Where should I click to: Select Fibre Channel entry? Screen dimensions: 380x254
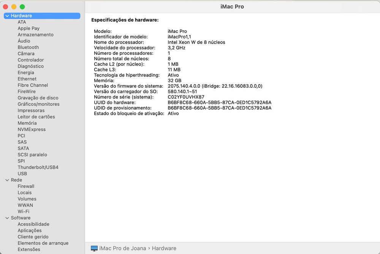(x=33, y=85)
